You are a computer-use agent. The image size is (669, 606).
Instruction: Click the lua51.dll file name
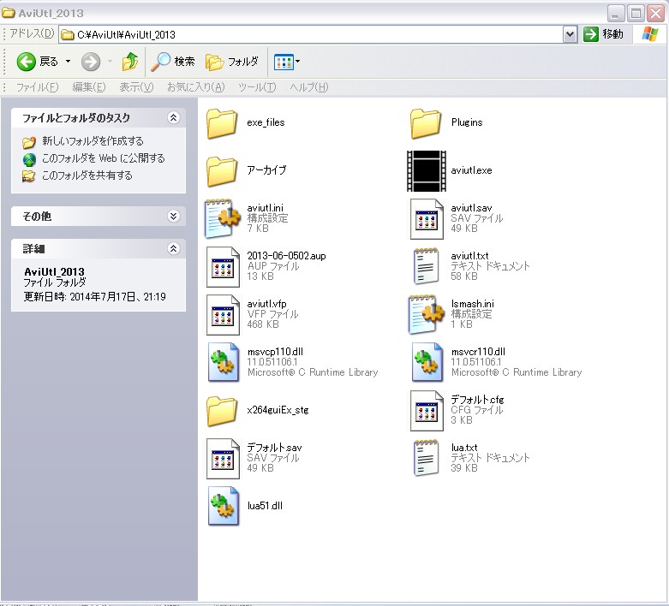(x=265, y=506)
